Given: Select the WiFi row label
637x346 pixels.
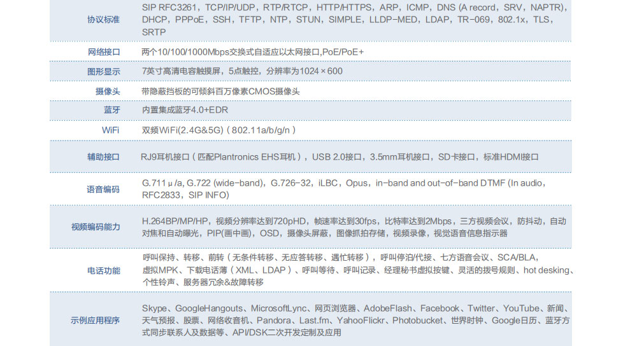Looking at the screenshot, I should (111, 130).
